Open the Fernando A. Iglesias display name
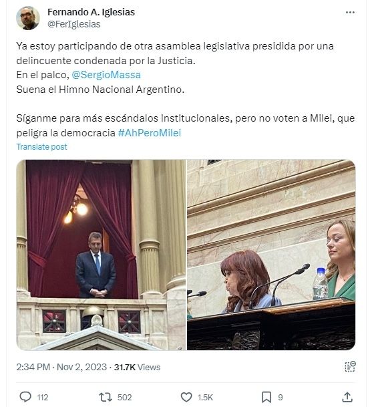 tap(91, 12)
